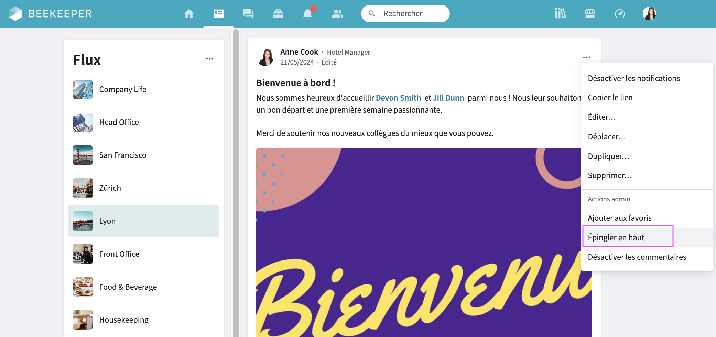Choose Copier le lien from menu
Screen dimensions: 716x337
pyautogui.click(x=610, y=97)
